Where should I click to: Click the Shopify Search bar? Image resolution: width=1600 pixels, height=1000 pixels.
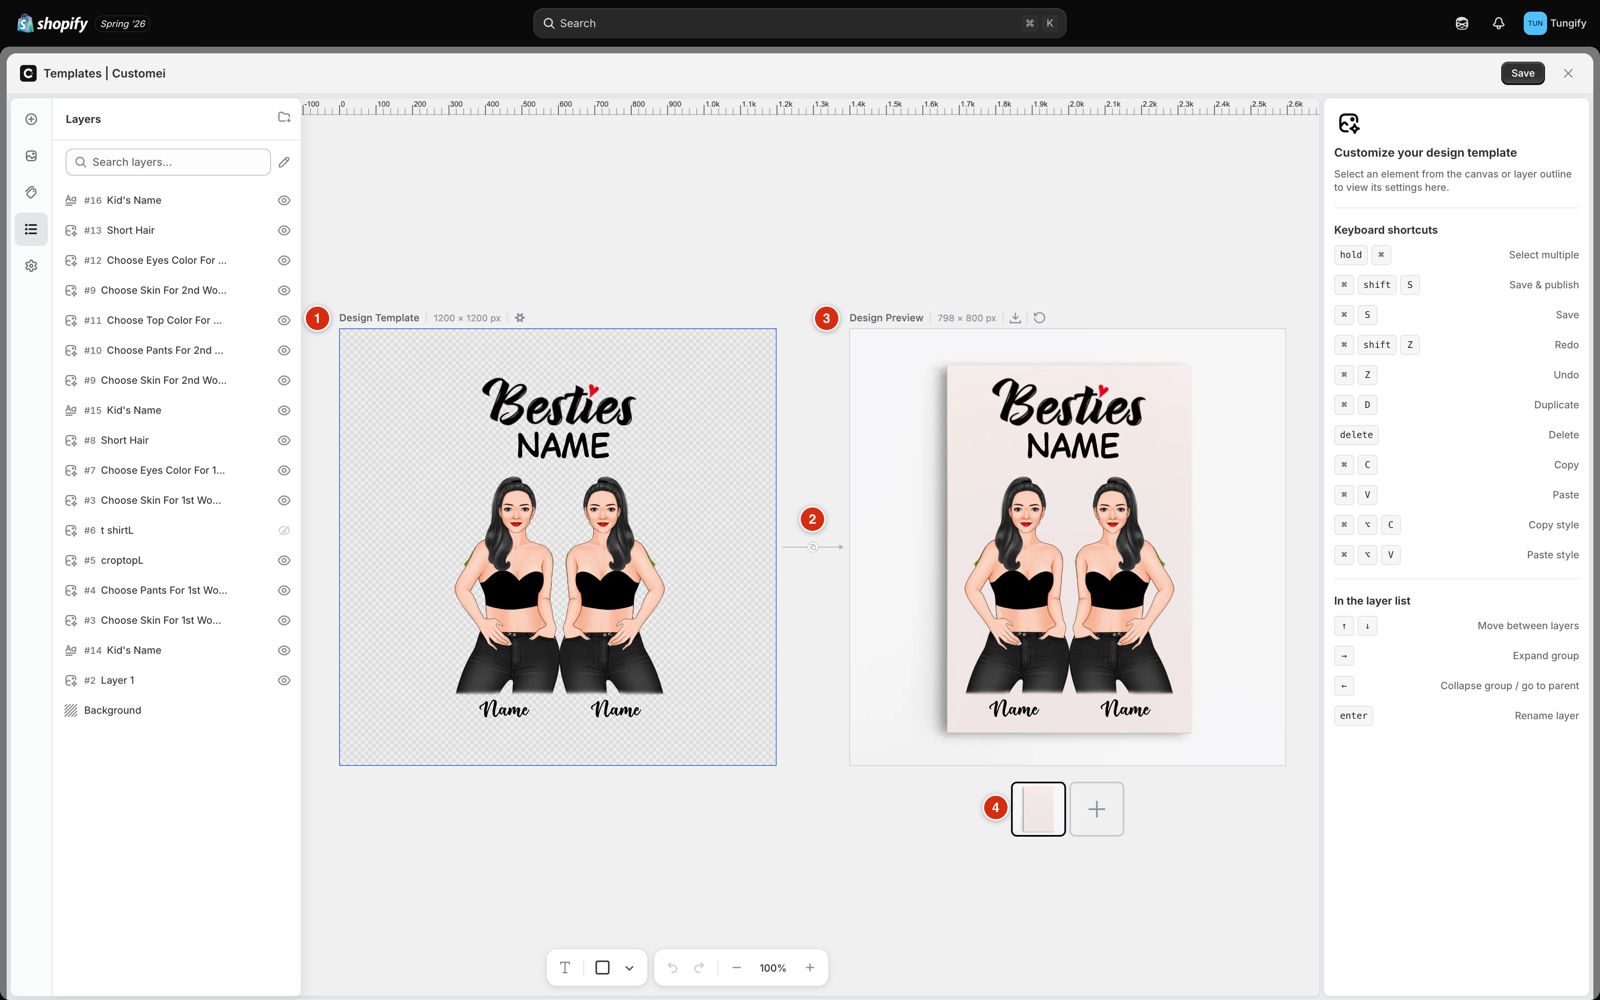tap(799, 23)
